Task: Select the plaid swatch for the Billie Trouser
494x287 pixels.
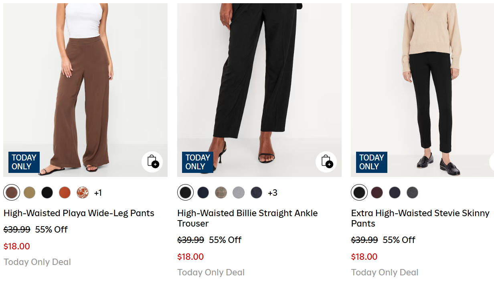Action: pos(221,192)
